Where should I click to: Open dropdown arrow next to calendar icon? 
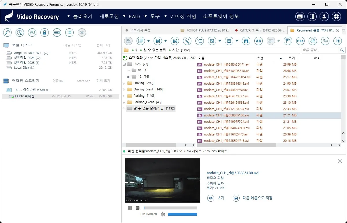[148, 41]
